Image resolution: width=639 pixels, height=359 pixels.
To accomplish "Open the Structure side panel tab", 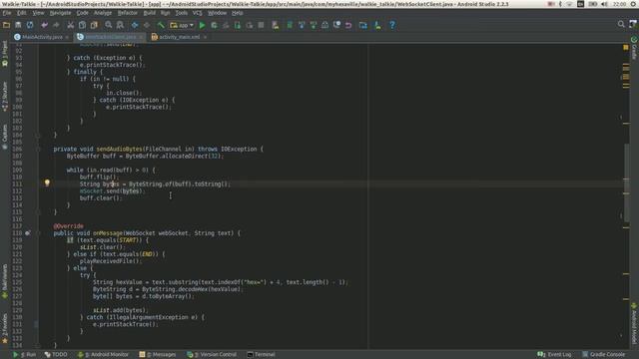I will [x=5, y=96].
